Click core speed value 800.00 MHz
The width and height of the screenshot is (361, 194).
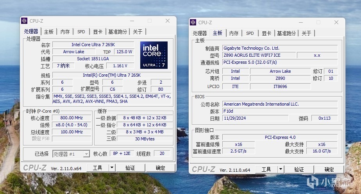[71, 118]
